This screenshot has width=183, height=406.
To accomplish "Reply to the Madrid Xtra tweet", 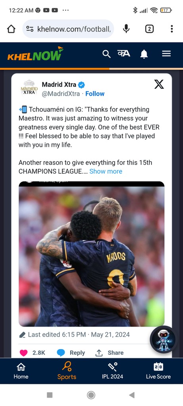I will pyautogui.click(x=71, y=352).
